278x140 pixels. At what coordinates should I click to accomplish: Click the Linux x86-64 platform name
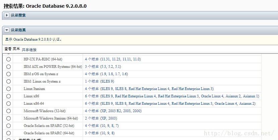click(34, 103)
